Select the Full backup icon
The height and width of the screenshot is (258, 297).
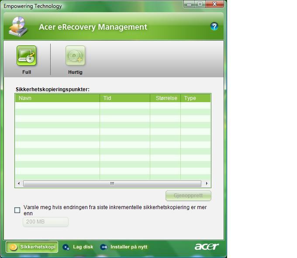click(27, 55)
